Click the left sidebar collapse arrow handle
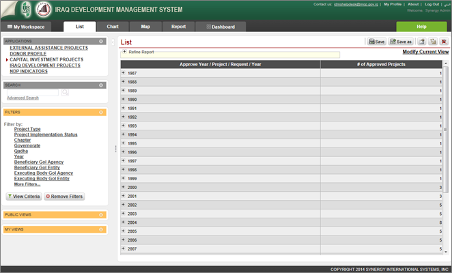 click(x=113, y=42)
